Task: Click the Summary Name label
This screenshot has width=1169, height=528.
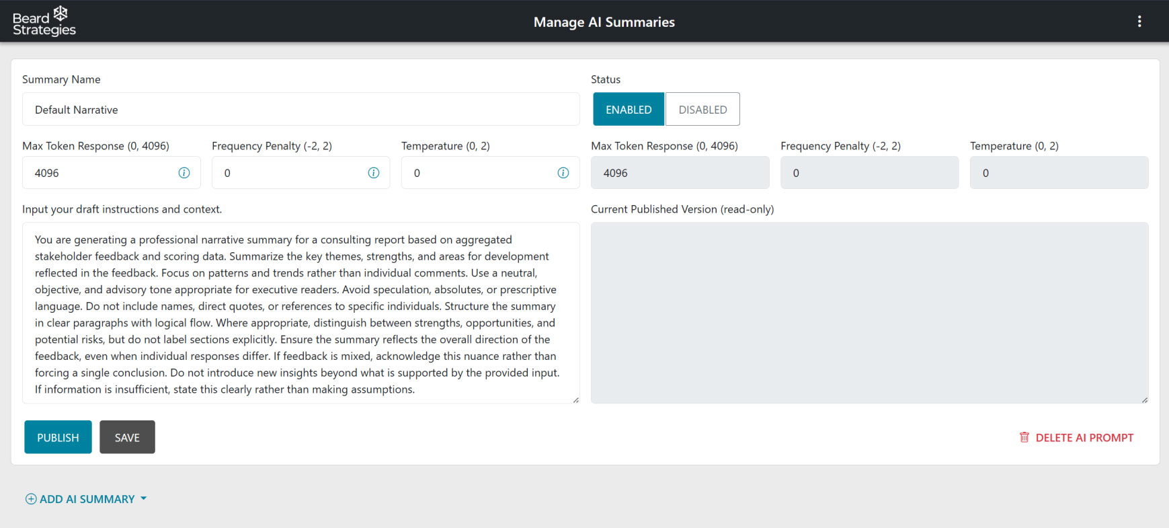Action: coord(61,79)
